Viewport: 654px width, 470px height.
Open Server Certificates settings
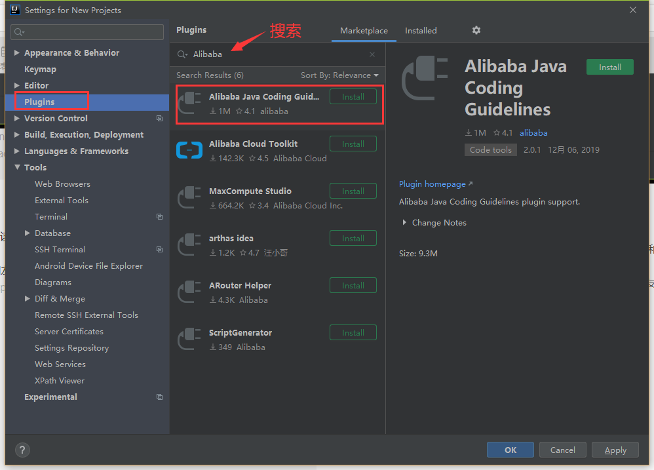69,332
